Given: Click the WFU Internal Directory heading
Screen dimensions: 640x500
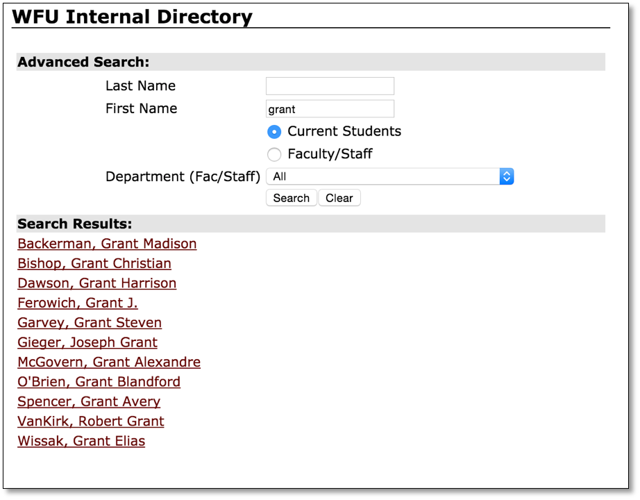Looking at the screenshot, I should (x=132, y=17).
